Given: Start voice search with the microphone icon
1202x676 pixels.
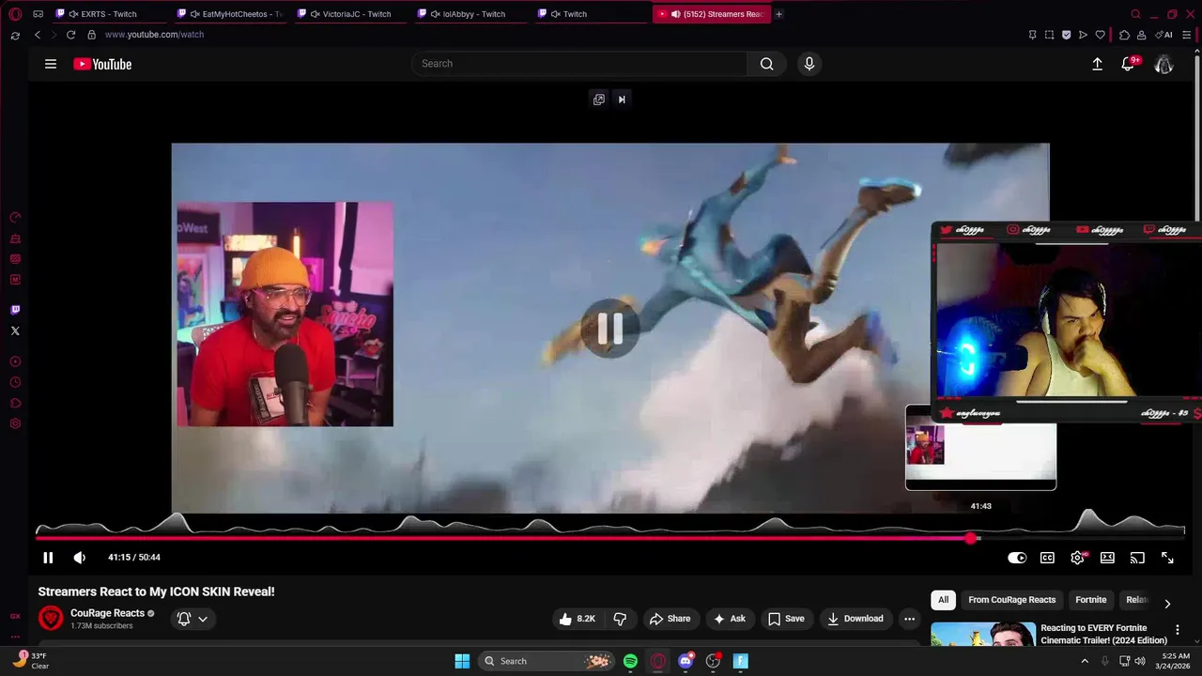Looking at the screenshot, I should click(809, 64).
